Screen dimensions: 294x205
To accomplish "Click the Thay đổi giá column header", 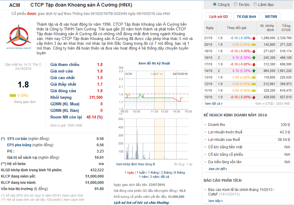I will (237, 28).
